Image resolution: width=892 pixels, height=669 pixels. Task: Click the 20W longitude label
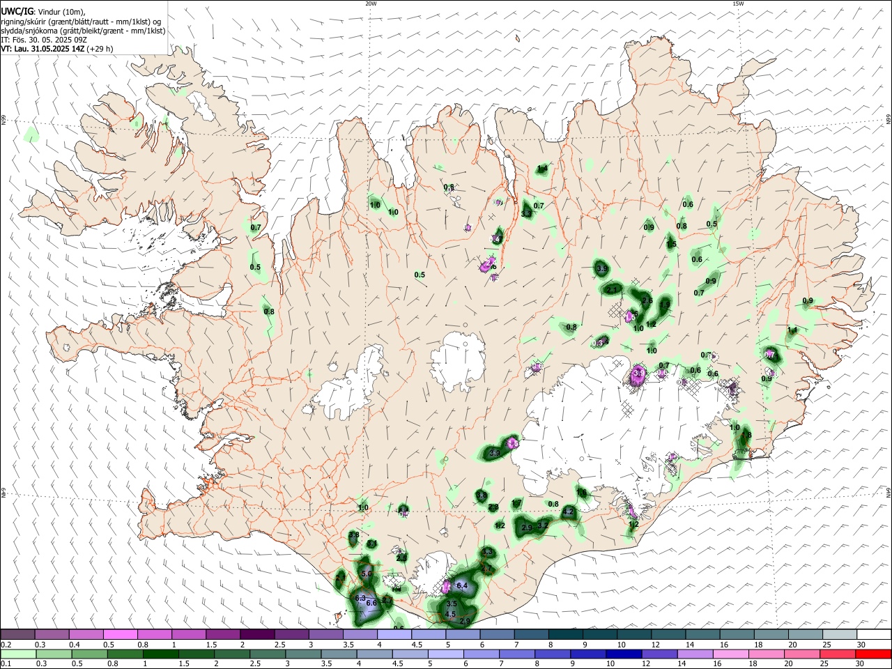[x=371, y=3]
